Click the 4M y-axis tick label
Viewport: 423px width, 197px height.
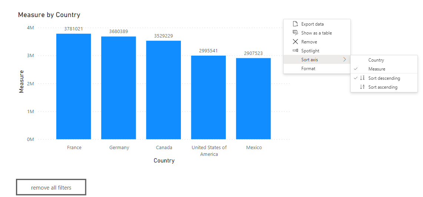pyautogui.click(x=30, y=28)
